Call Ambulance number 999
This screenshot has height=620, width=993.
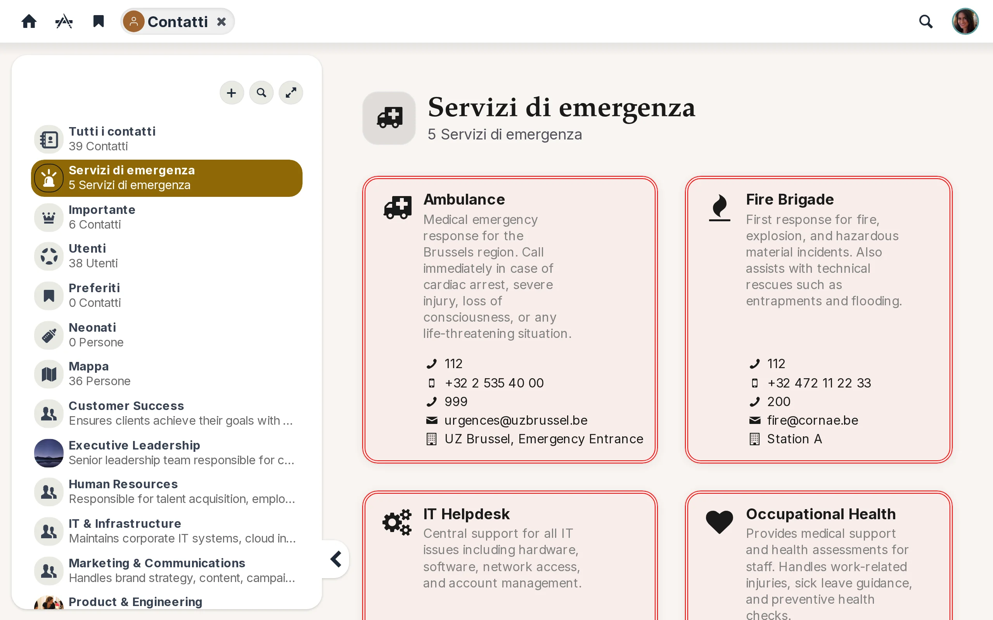coord(456,401)
